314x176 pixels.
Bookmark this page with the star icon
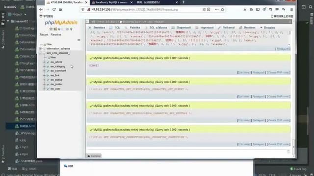click(x=222, y=9)
